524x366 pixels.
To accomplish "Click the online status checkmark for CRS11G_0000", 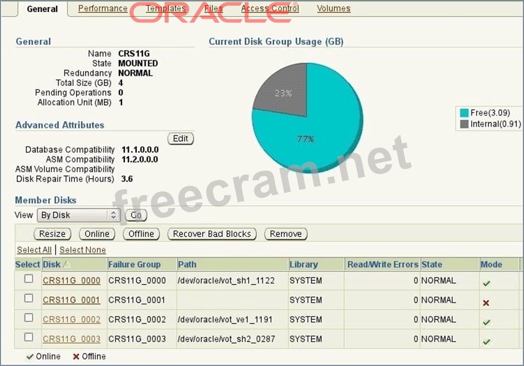I will (486, 283).
